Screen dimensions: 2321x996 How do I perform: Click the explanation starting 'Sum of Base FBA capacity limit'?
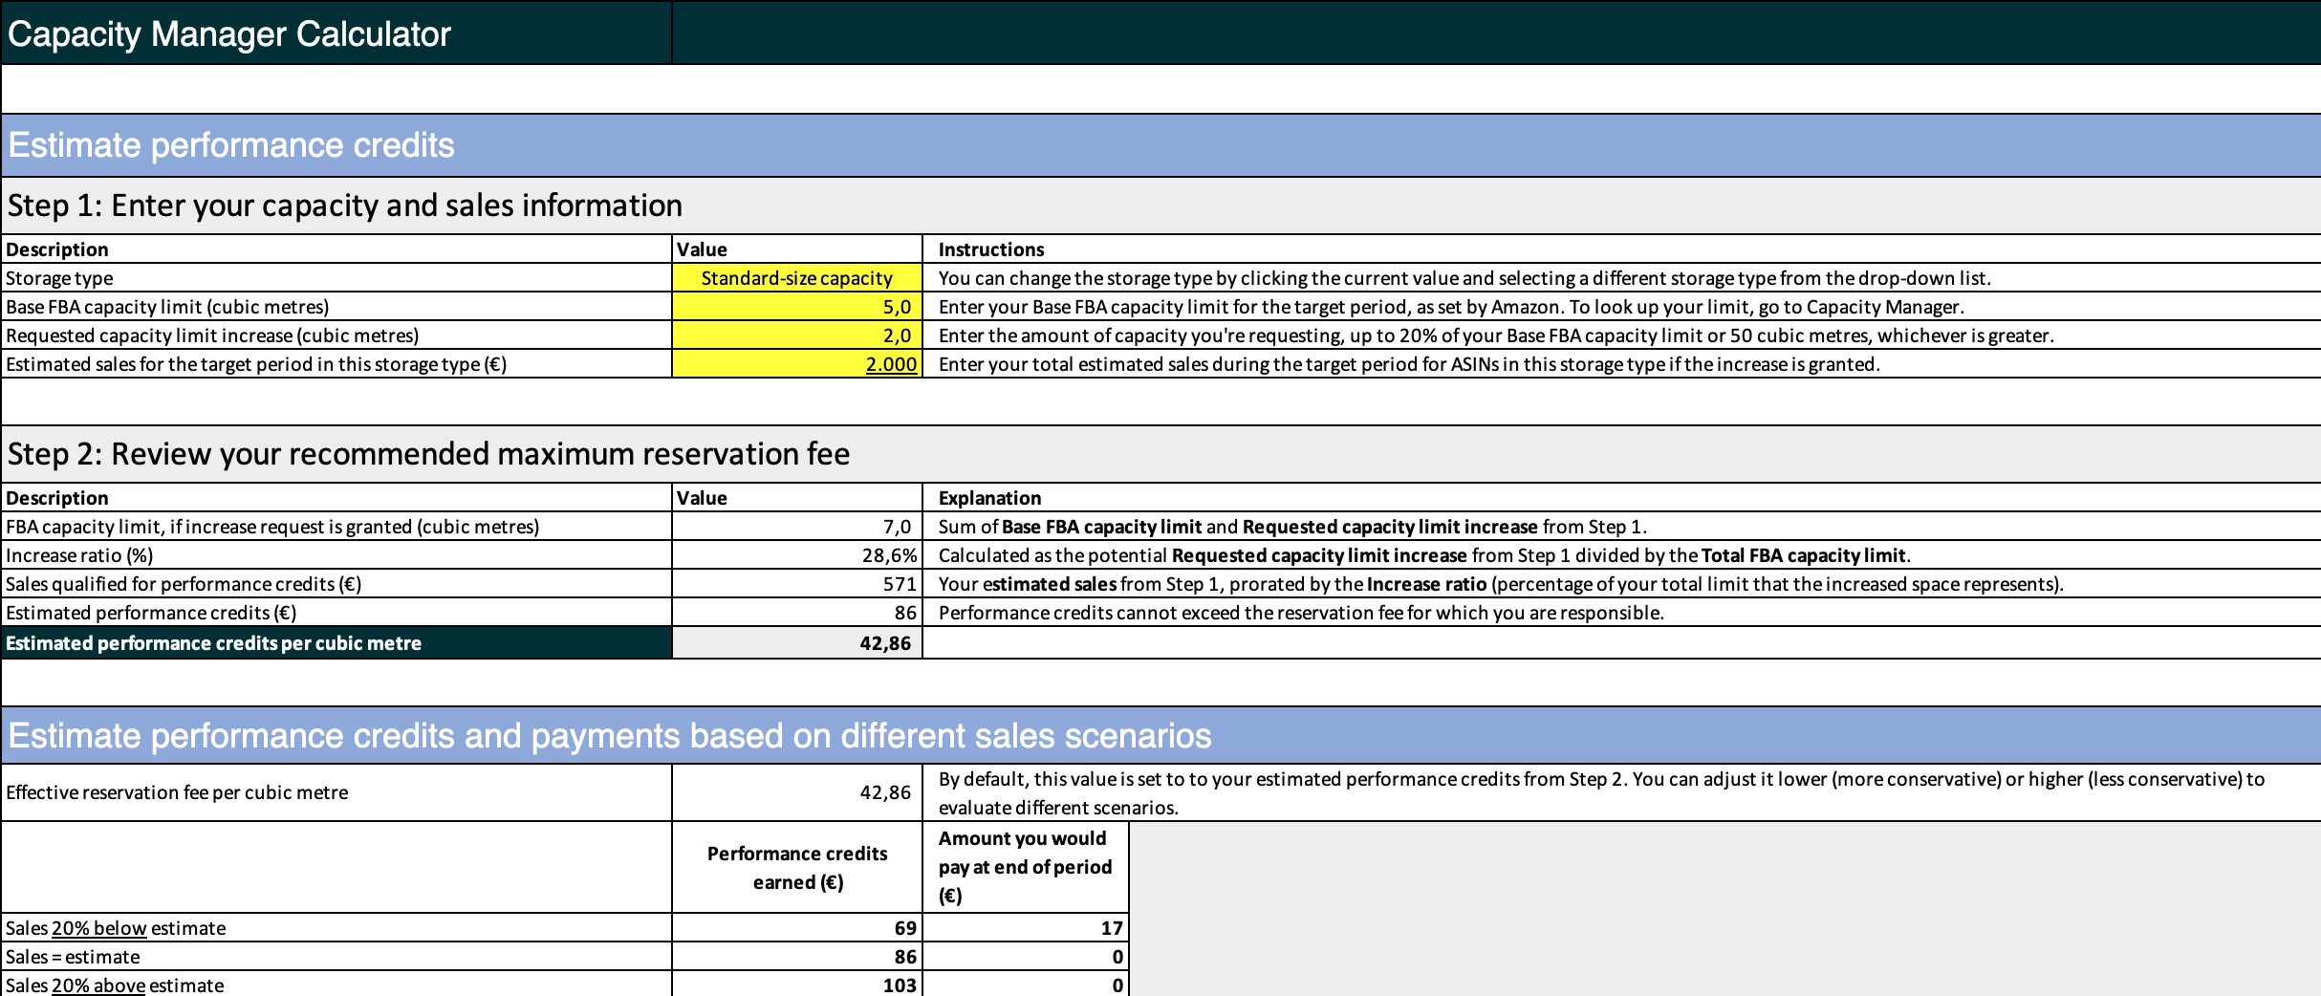coord(1292,527)
